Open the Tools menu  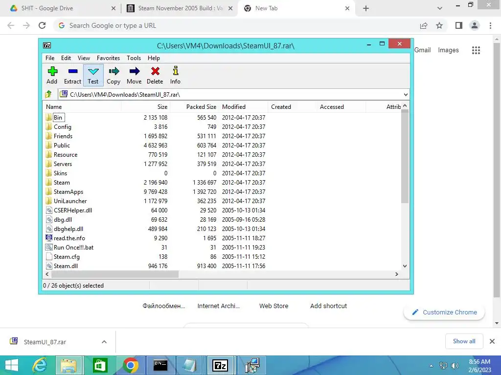pyautogui.click(x=134, y=58)
